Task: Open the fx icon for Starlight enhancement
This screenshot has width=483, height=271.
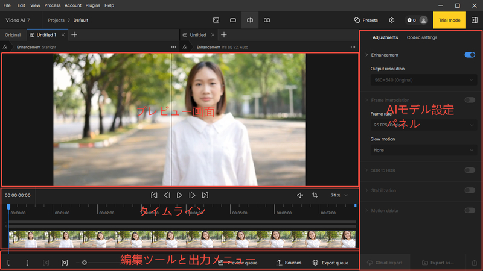Action: tap(5, 47)
